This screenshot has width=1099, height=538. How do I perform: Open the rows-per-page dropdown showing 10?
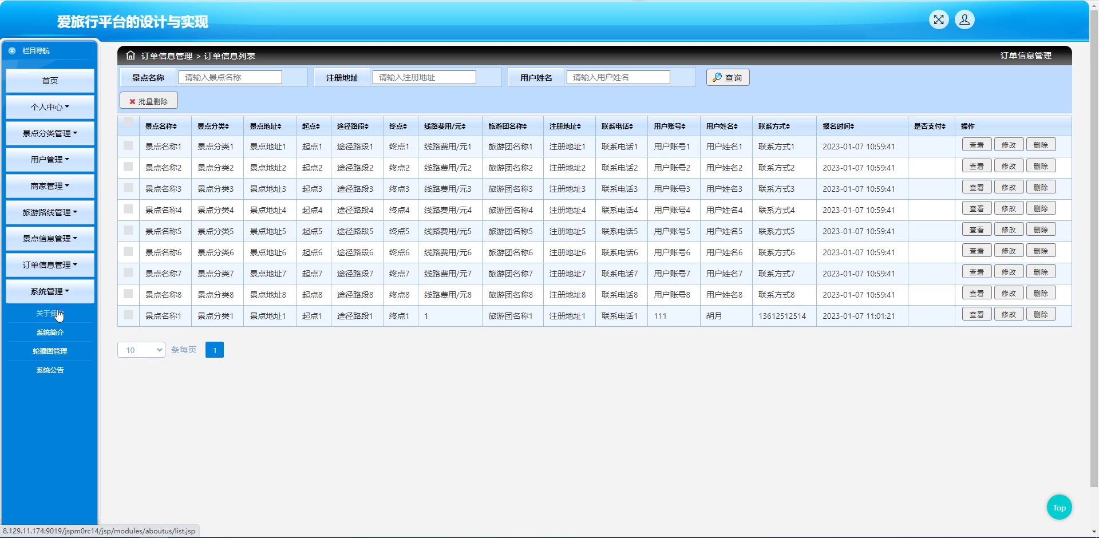pos(141,350)
